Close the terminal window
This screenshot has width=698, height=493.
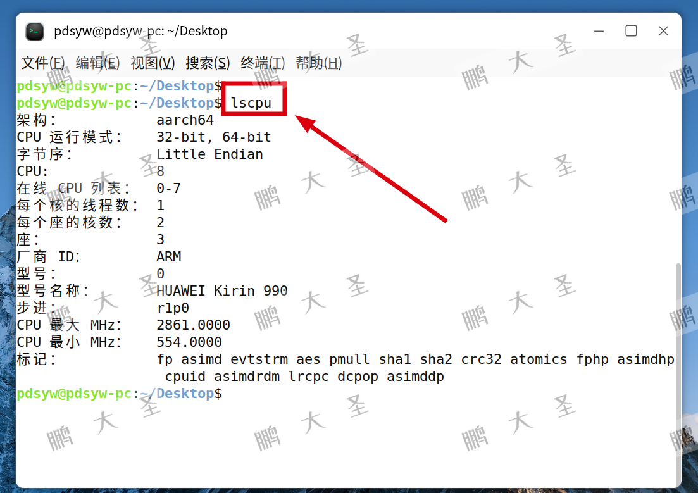tap(663, 31)
